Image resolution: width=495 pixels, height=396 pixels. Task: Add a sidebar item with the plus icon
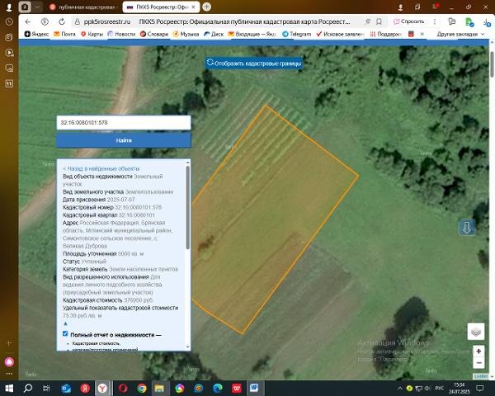tap(9, 343)
